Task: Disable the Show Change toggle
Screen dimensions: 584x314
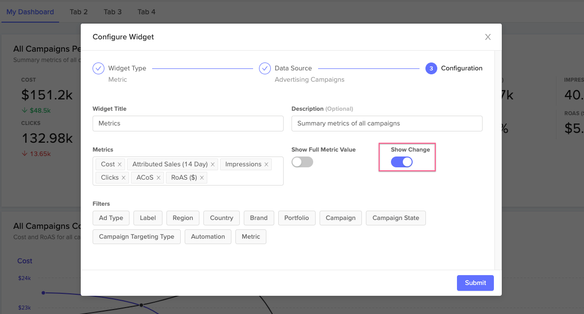Action: click(x=401, y=161)
